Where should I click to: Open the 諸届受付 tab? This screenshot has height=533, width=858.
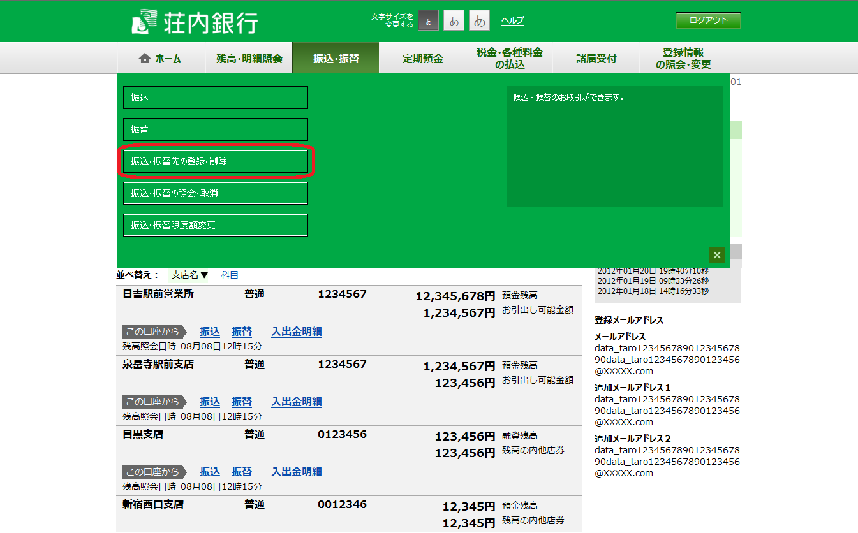pos(596,58)
